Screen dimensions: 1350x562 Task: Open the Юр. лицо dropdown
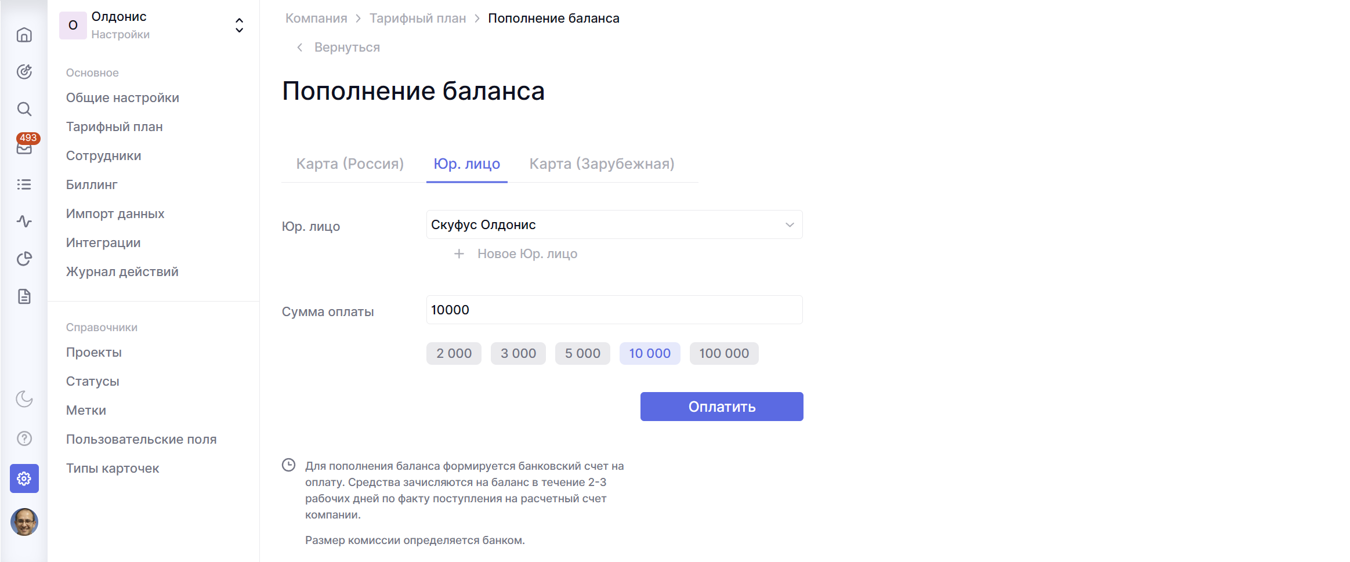(614, 225)
